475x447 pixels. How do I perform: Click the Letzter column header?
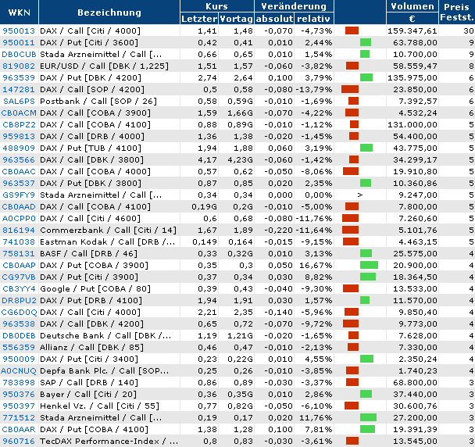[199, 19]
